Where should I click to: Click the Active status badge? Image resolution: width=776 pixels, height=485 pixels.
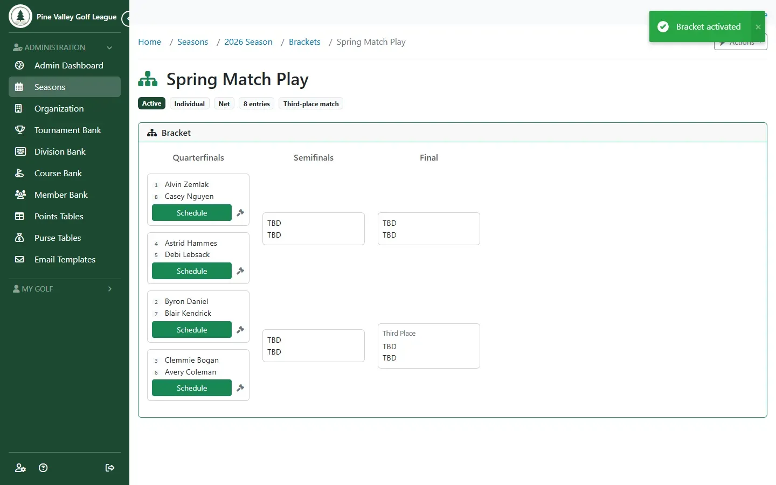pos(151,103)
